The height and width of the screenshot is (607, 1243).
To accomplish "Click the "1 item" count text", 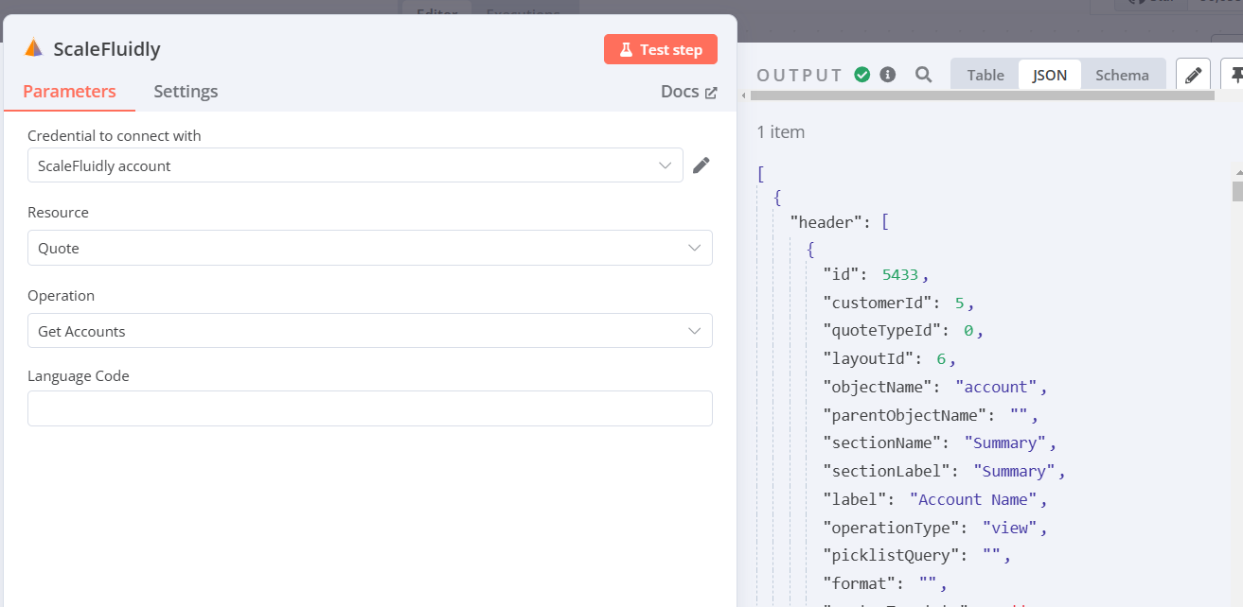I will 781,132.
